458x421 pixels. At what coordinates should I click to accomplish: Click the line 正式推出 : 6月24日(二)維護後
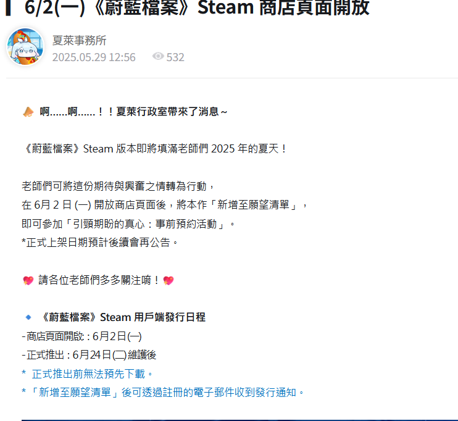89,356
